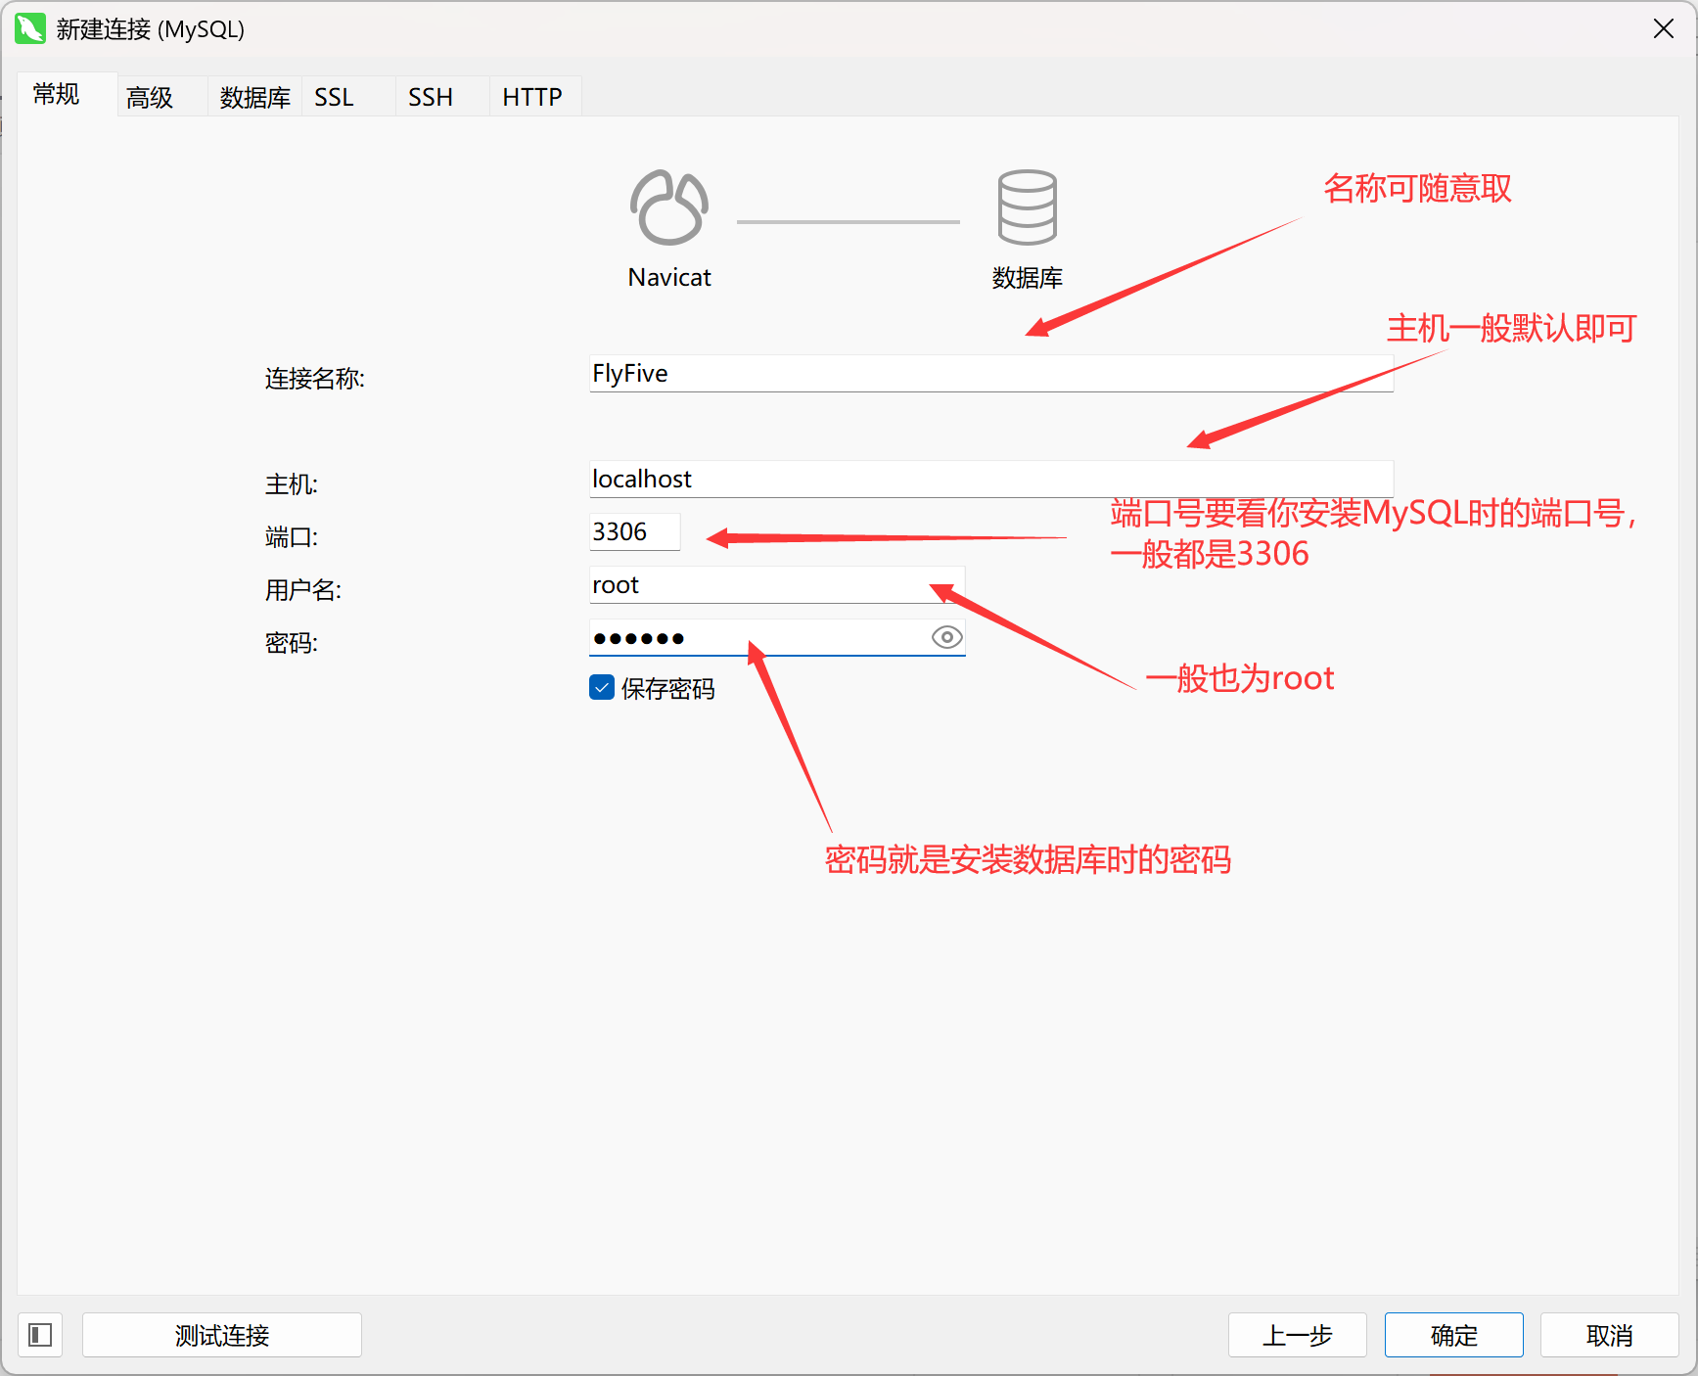Click the 连接名称 field containing FlyFive
Image resolution: width=1698 pixels, height=1376 pixels.
coord(991,374)
